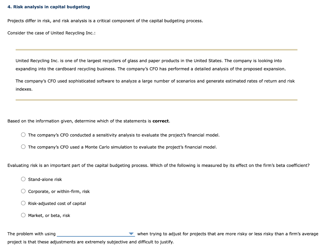Click the United Recycling Inc. case text

coord(150,65)
